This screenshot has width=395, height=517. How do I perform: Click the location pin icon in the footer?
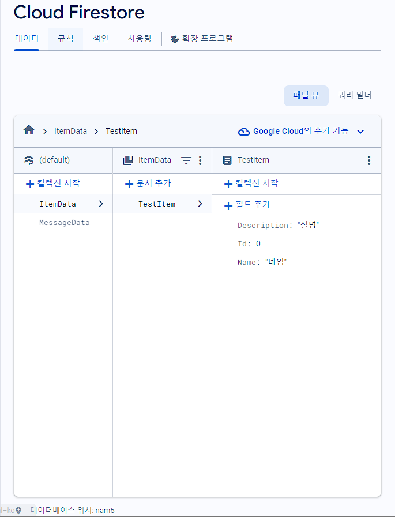pos(19,511)
